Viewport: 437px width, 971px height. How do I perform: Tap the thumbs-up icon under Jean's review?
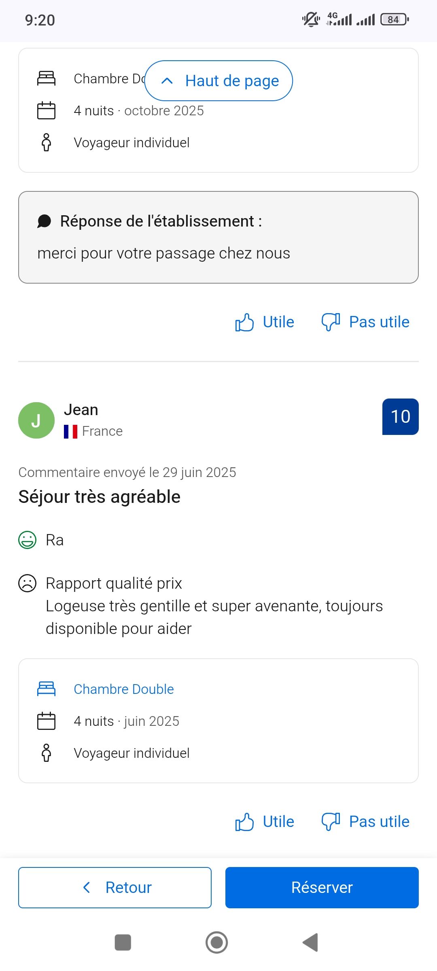point(244,822)
